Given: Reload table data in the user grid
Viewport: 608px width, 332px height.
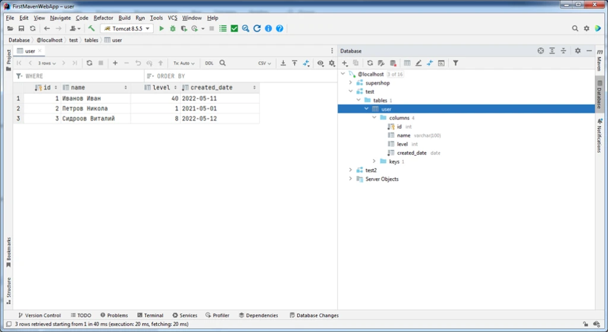Looking at the screenshot, I should click(x=89, y=63).
